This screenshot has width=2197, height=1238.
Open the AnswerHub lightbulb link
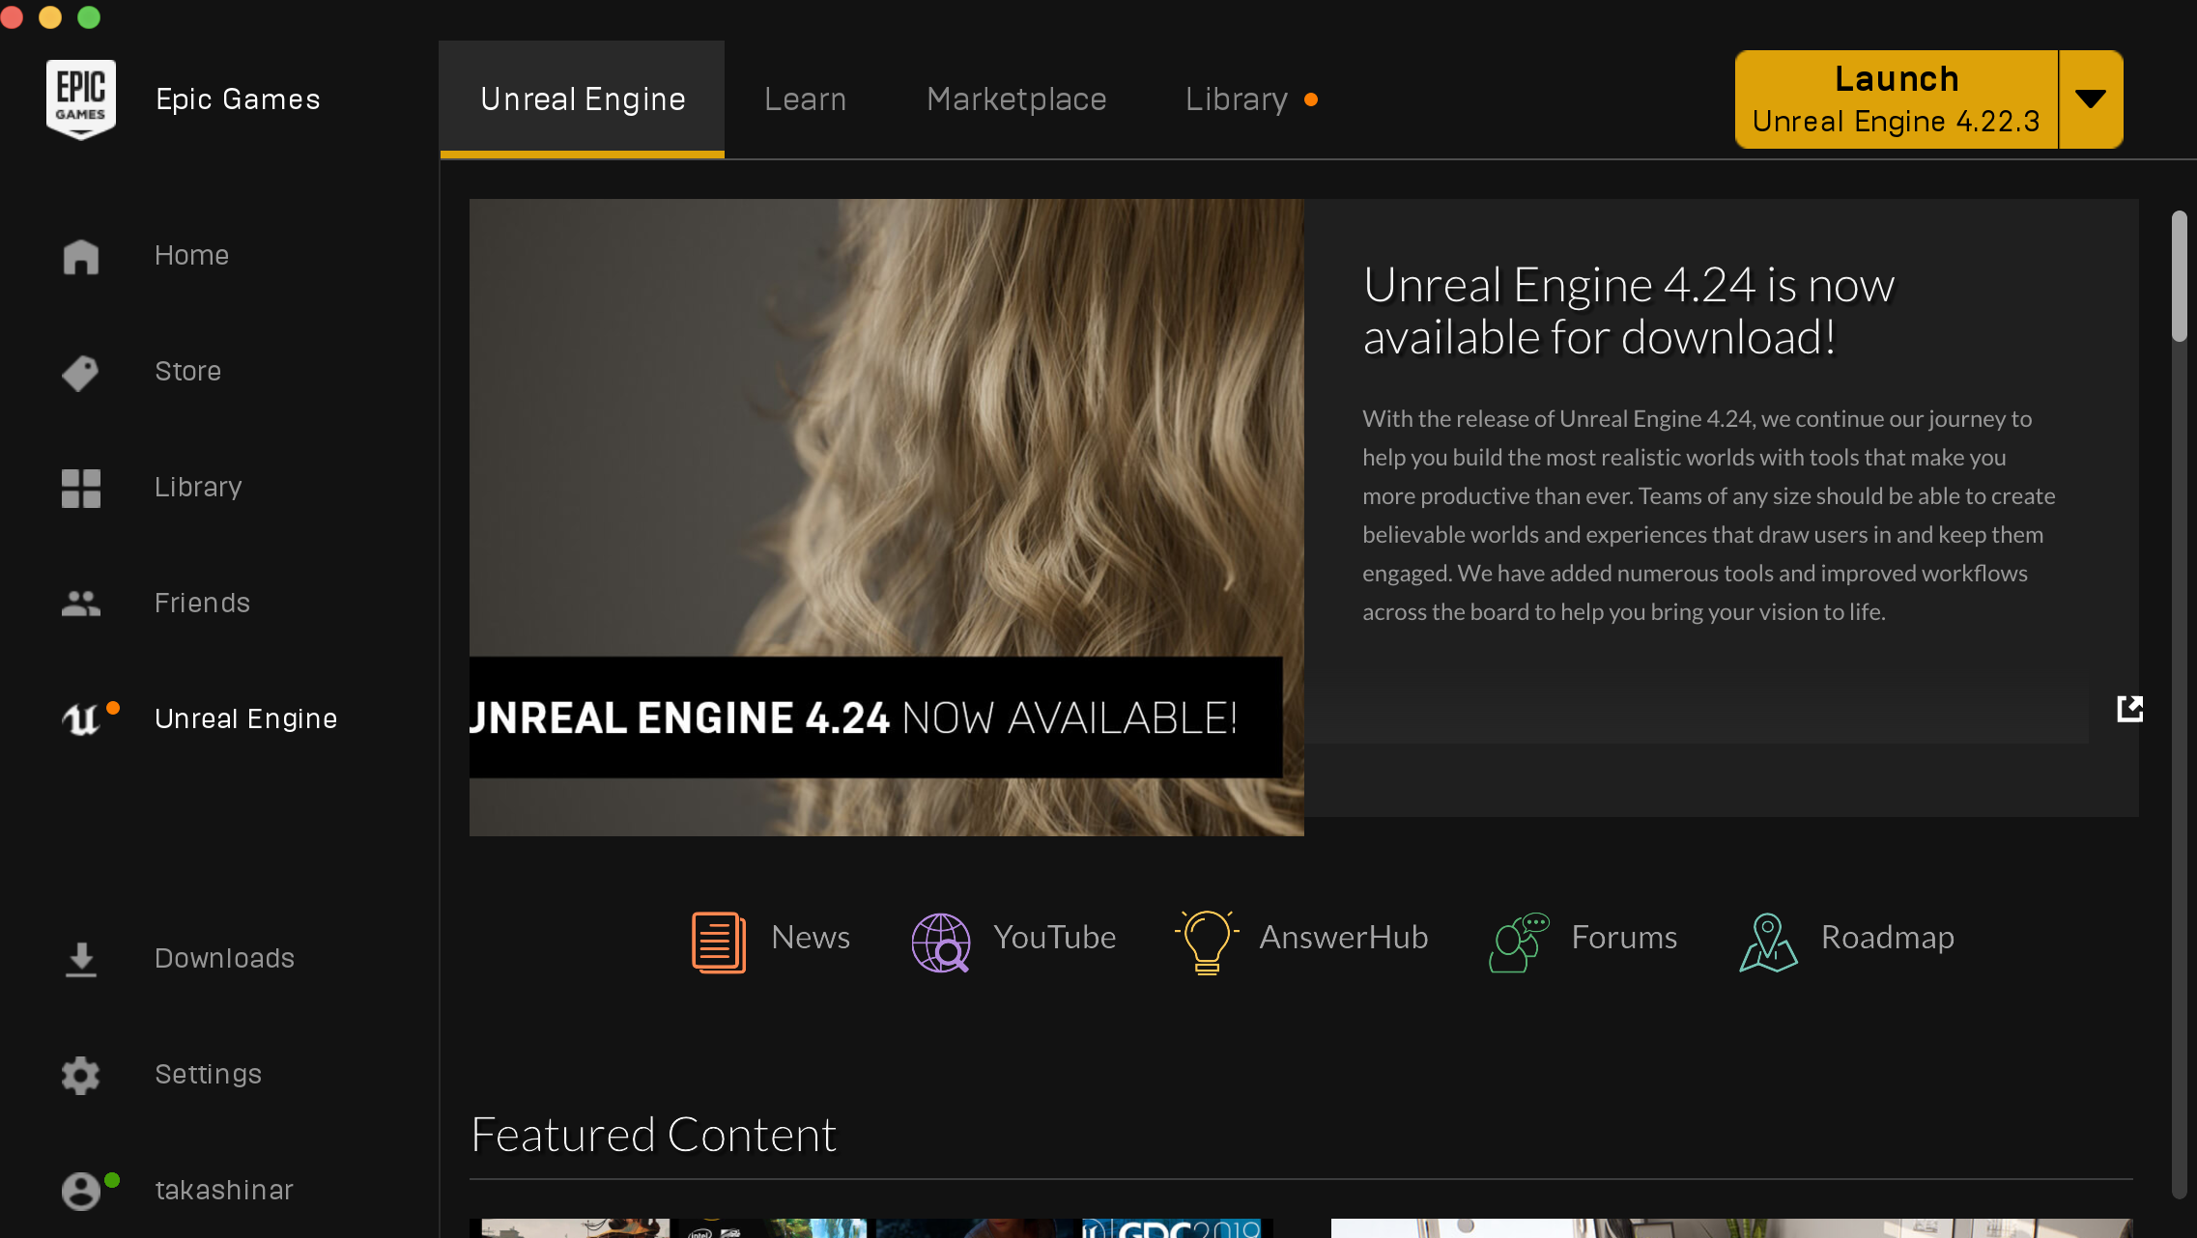point(1300,939)
